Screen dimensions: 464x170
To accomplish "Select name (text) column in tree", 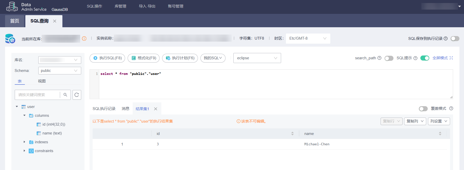I will pos(52,133).
